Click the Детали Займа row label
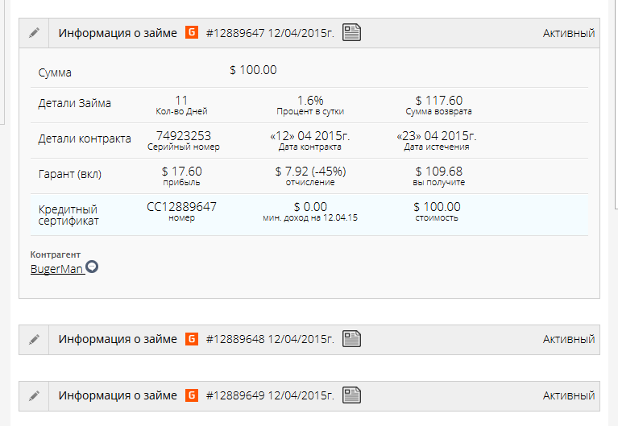Screen dimensions: 618x426 click(x=74, y=103)
